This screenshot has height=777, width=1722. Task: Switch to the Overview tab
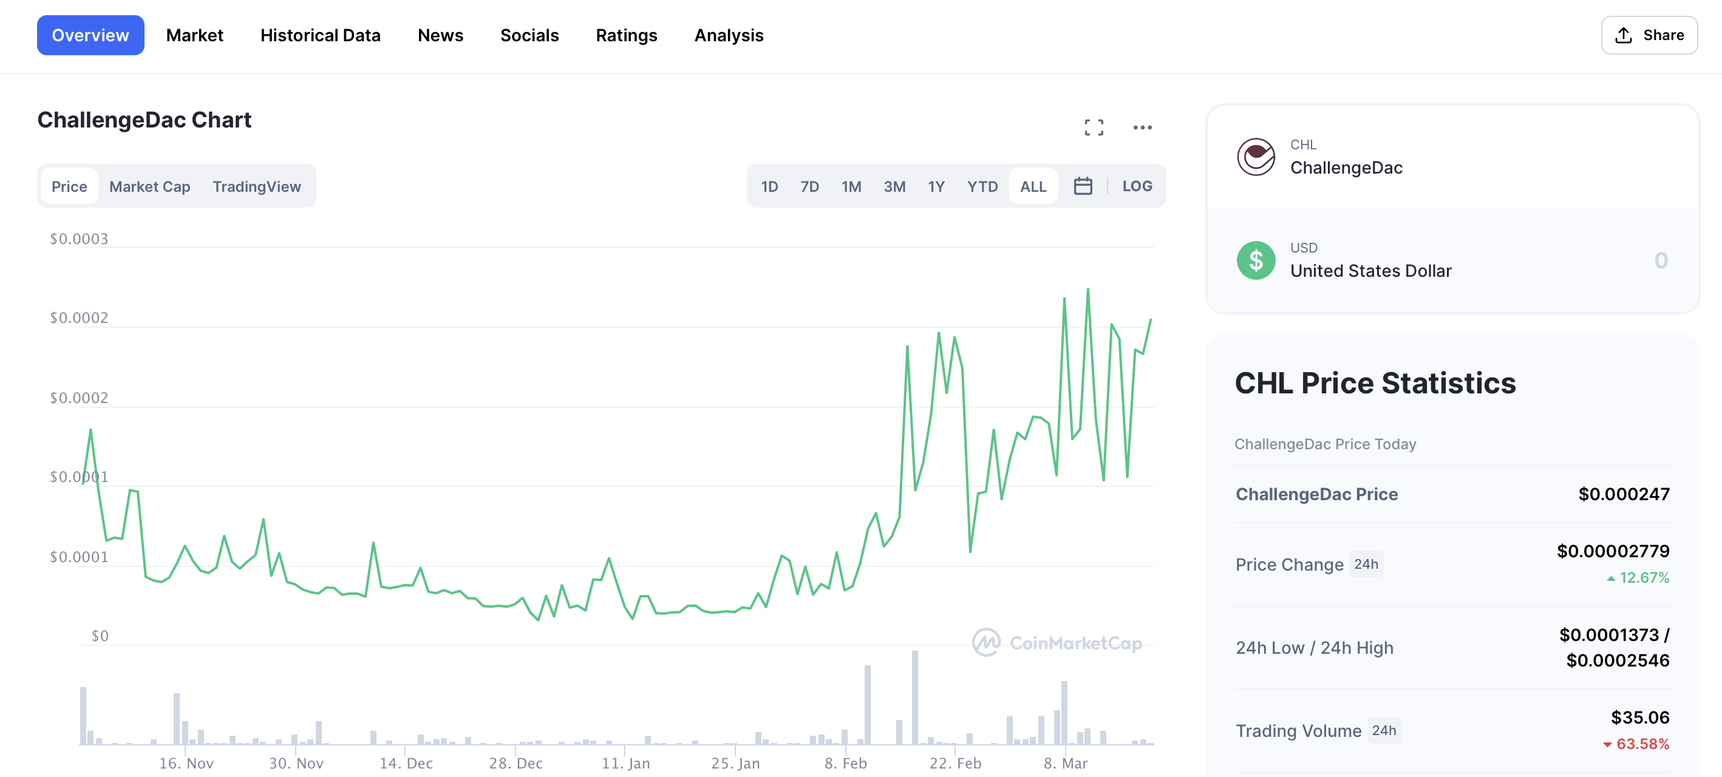point(90,35)
